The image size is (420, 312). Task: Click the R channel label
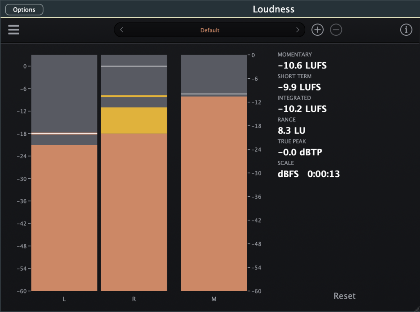[134, 299]
